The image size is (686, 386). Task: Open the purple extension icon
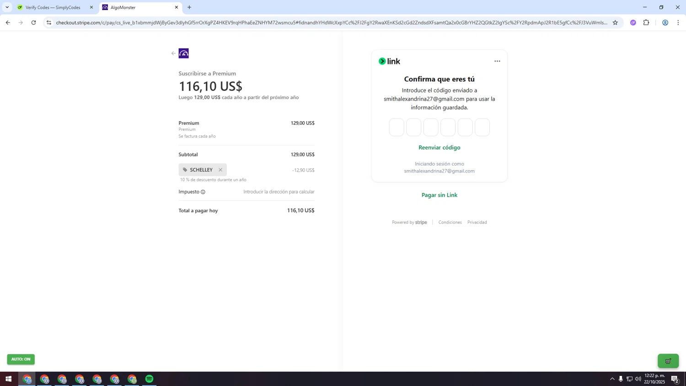[633, 22]
